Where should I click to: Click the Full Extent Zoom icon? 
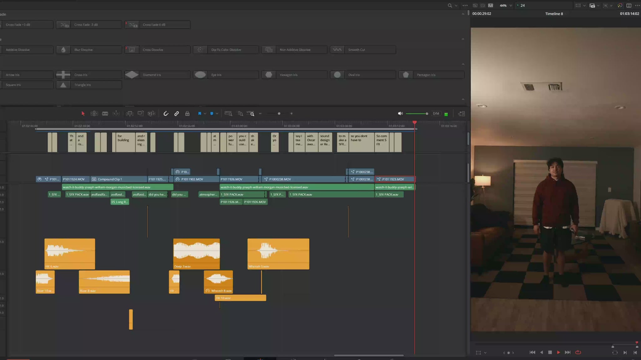(228, 114)
